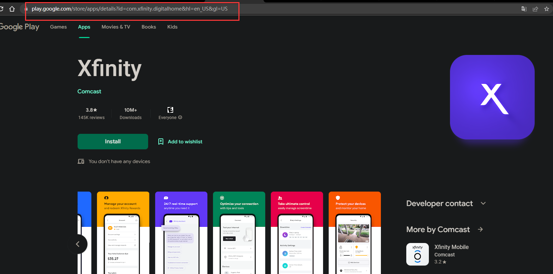Click the browser home icon
The height and width of the screenshot is (274, 553).
point(12,9)
